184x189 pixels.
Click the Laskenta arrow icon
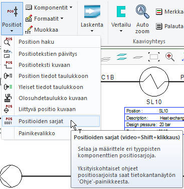click(92, 12)
